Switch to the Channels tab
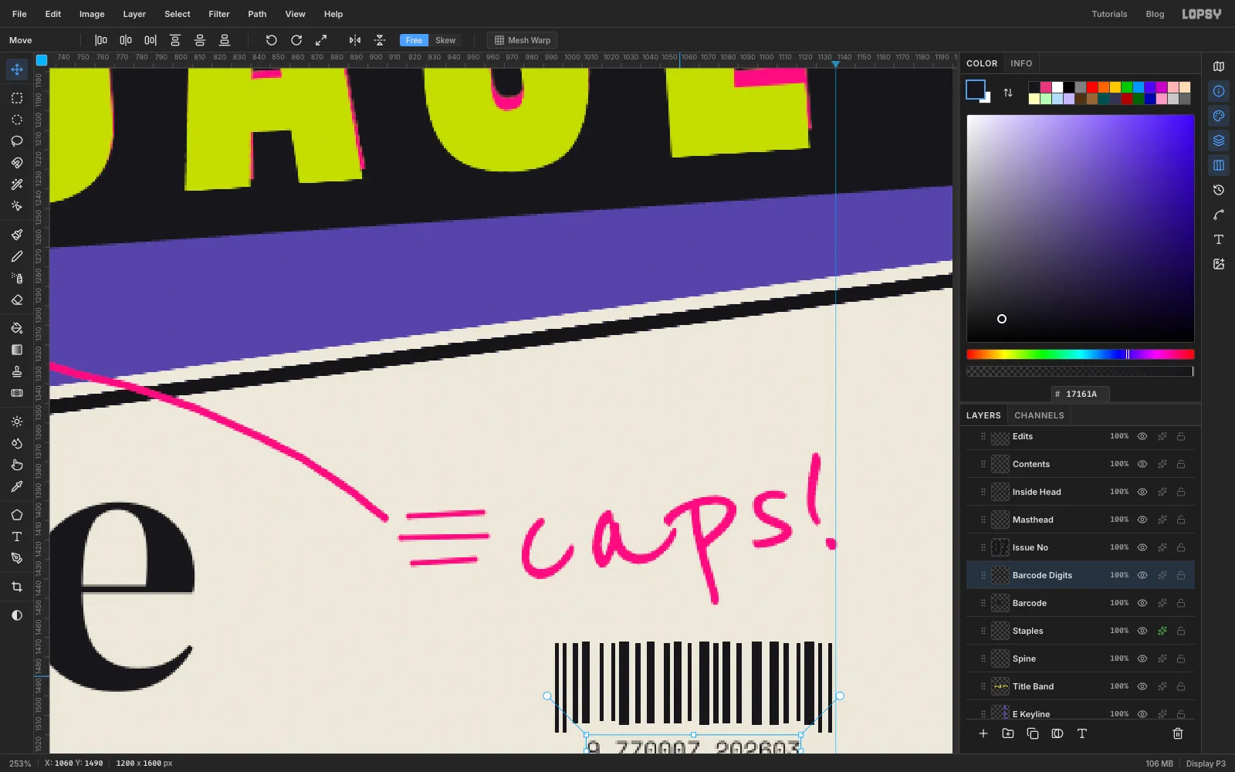Screen dimensions: 1235x772 point(1039,415)
